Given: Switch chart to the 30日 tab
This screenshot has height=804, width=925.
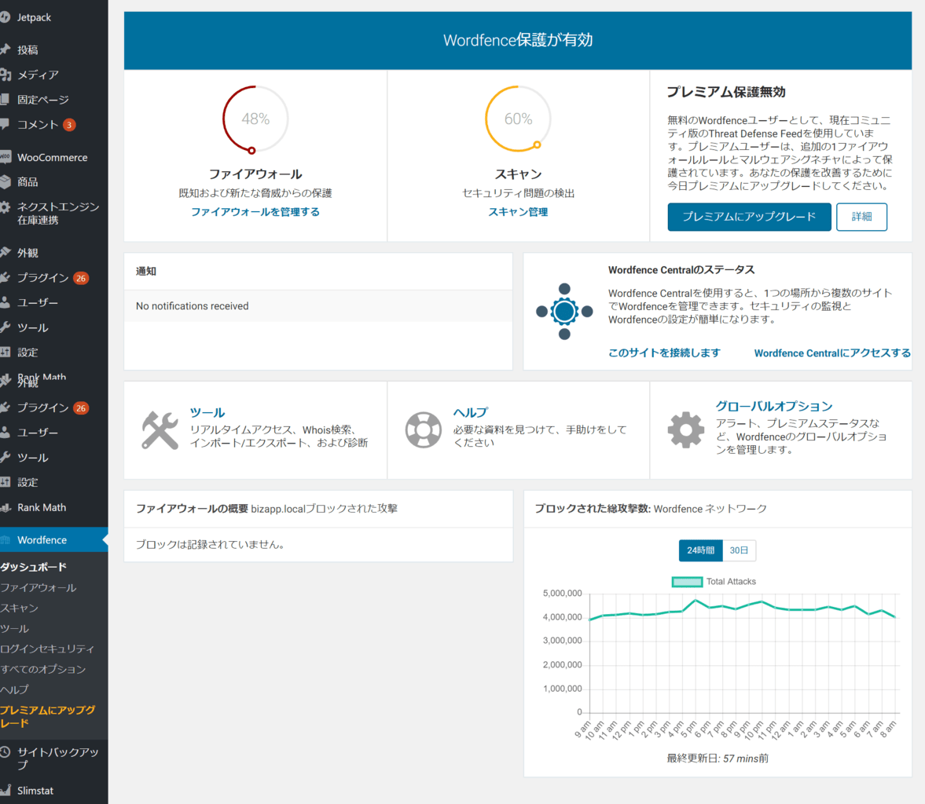Looking at the screenshot, I should pos(740,550).
